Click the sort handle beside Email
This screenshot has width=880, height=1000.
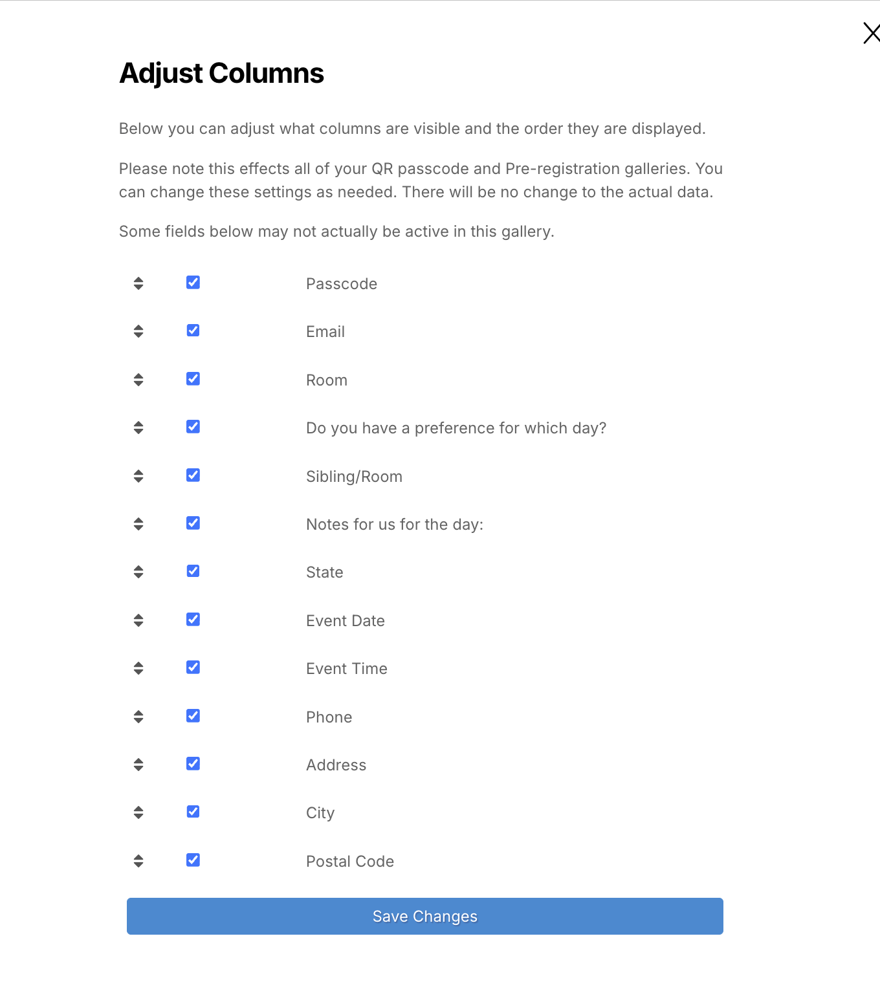tap(138, 331)
